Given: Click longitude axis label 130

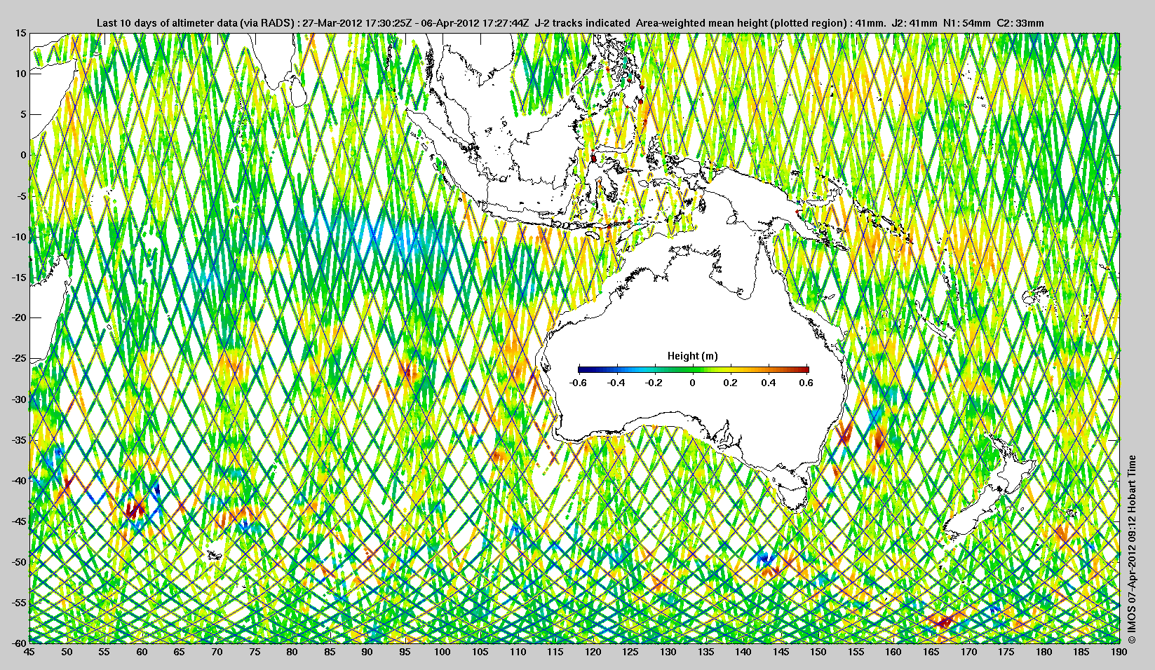Looking at the screenshot, I should pos(668,652).
